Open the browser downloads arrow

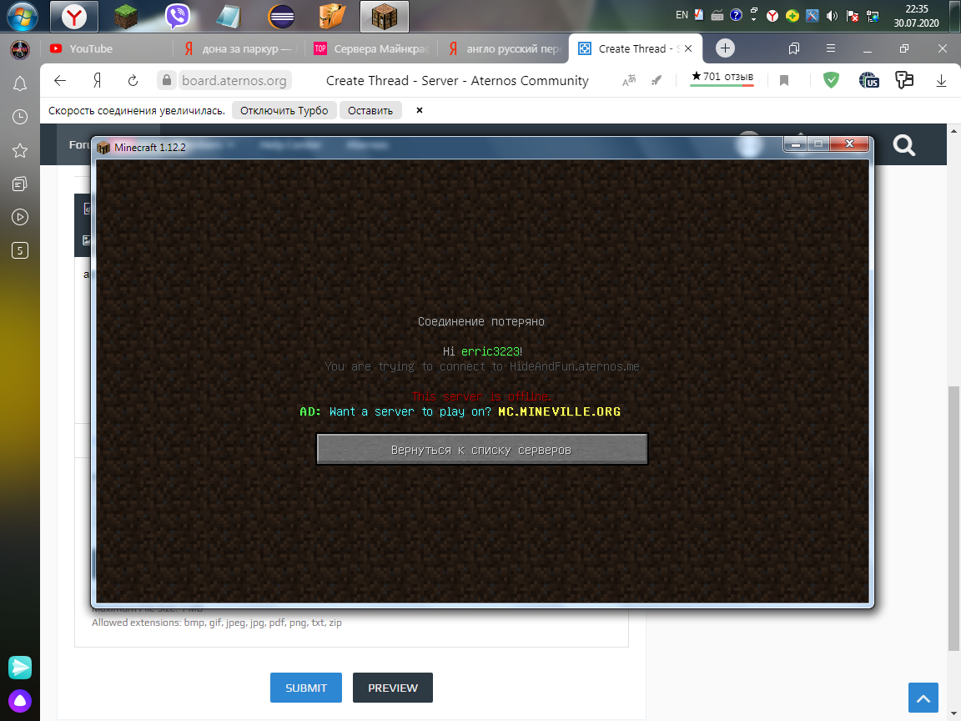pyautogui.click(x=941, y=80)
